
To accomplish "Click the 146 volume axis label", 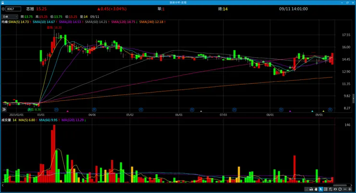I will click(347, 125).
